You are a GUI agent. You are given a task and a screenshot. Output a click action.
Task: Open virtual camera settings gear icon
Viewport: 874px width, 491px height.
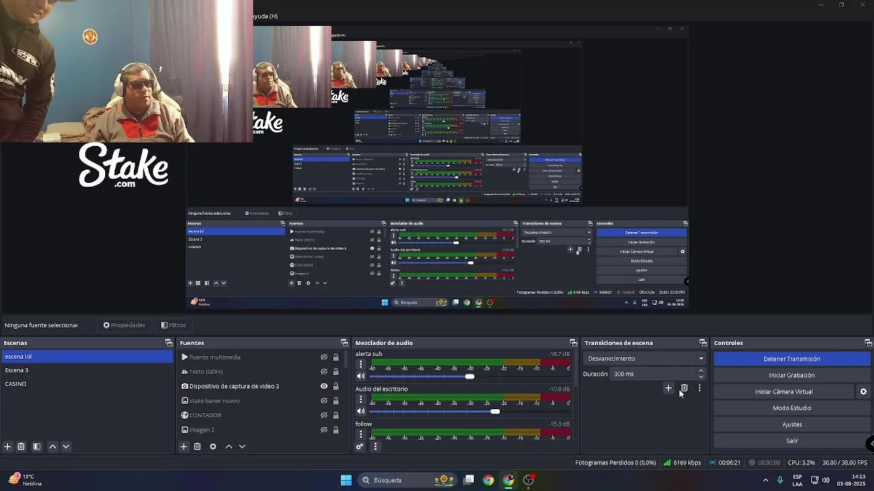(x=863, y=391)
